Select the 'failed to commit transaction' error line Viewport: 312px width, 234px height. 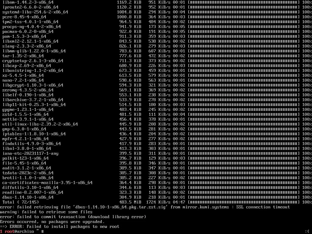coord(73,217)
